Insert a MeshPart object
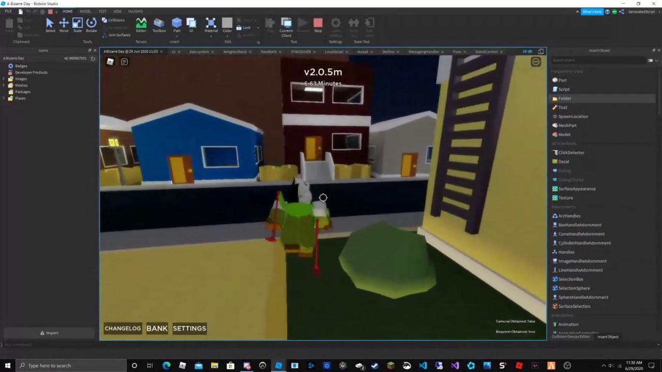Viewport: 662px width, 372px height. click(x=564, y=126)
